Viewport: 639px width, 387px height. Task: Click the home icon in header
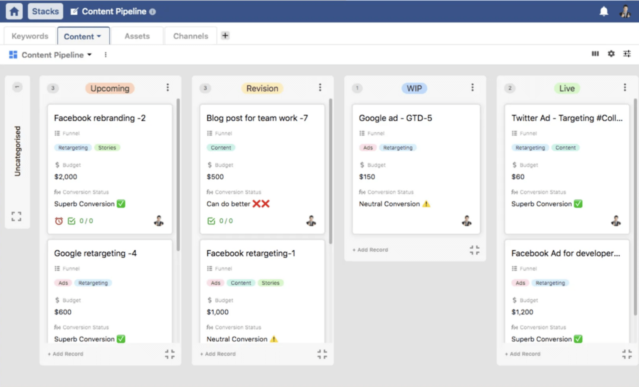pos(14,11)
